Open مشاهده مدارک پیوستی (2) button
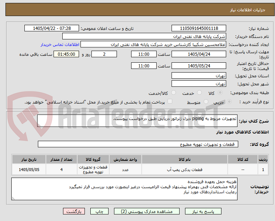Screen dimensions: 275x221 pyautogui.click(x=147, y=212)
